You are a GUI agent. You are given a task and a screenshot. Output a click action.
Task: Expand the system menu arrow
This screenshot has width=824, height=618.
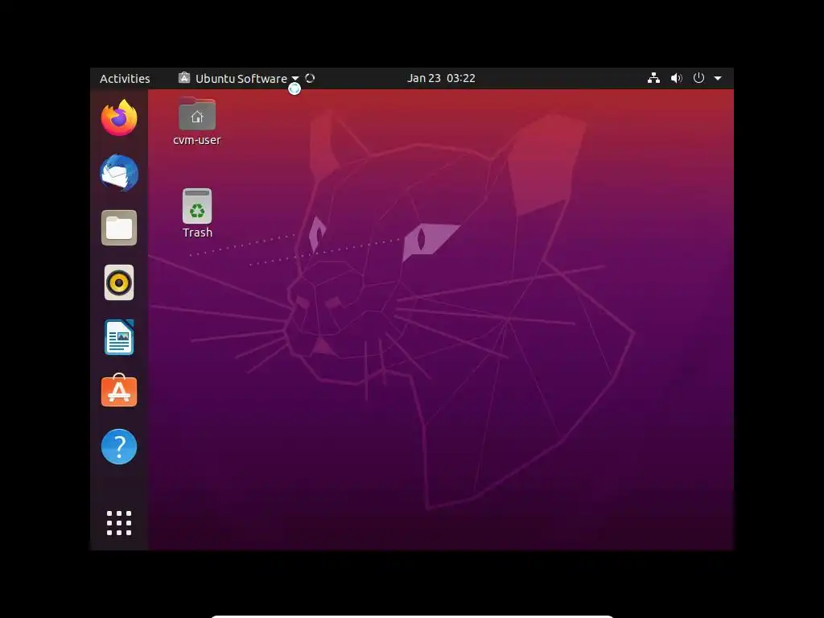tap(718, 78)
